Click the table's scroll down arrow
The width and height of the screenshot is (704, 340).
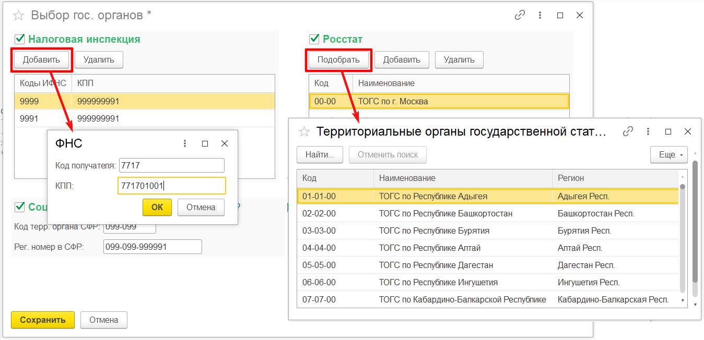(x=682, y=301)
